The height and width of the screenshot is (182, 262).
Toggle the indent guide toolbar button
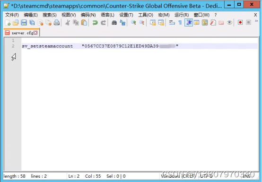pyautogui.click(x=189, y=22)
